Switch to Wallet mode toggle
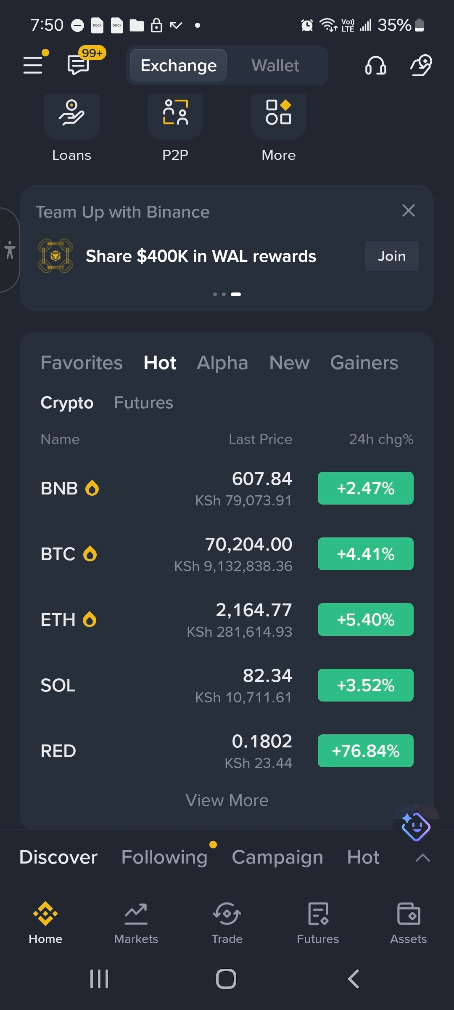The height and width of the screenshot is (1010, 454). (x=275, y=65)
